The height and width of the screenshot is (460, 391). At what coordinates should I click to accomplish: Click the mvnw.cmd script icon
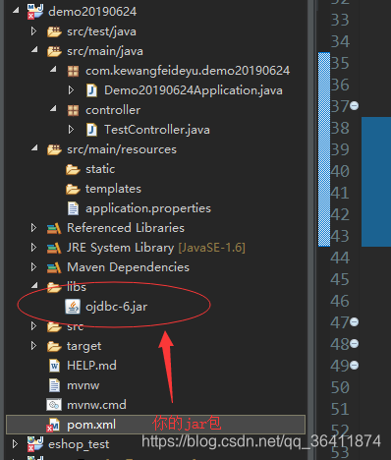54,405
